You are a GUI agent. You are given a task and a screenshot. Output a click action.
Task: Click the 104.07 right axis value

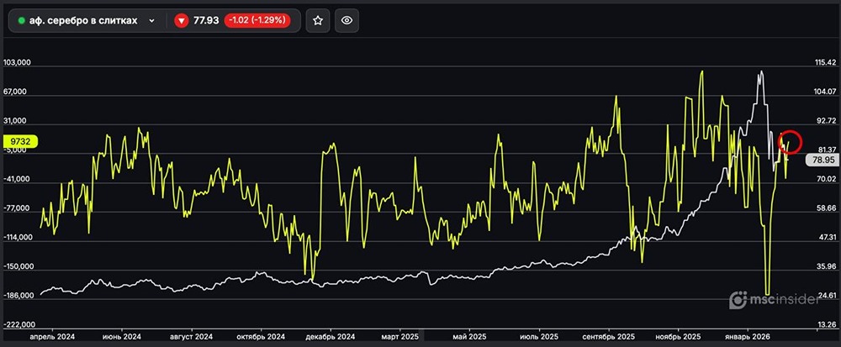825,92
